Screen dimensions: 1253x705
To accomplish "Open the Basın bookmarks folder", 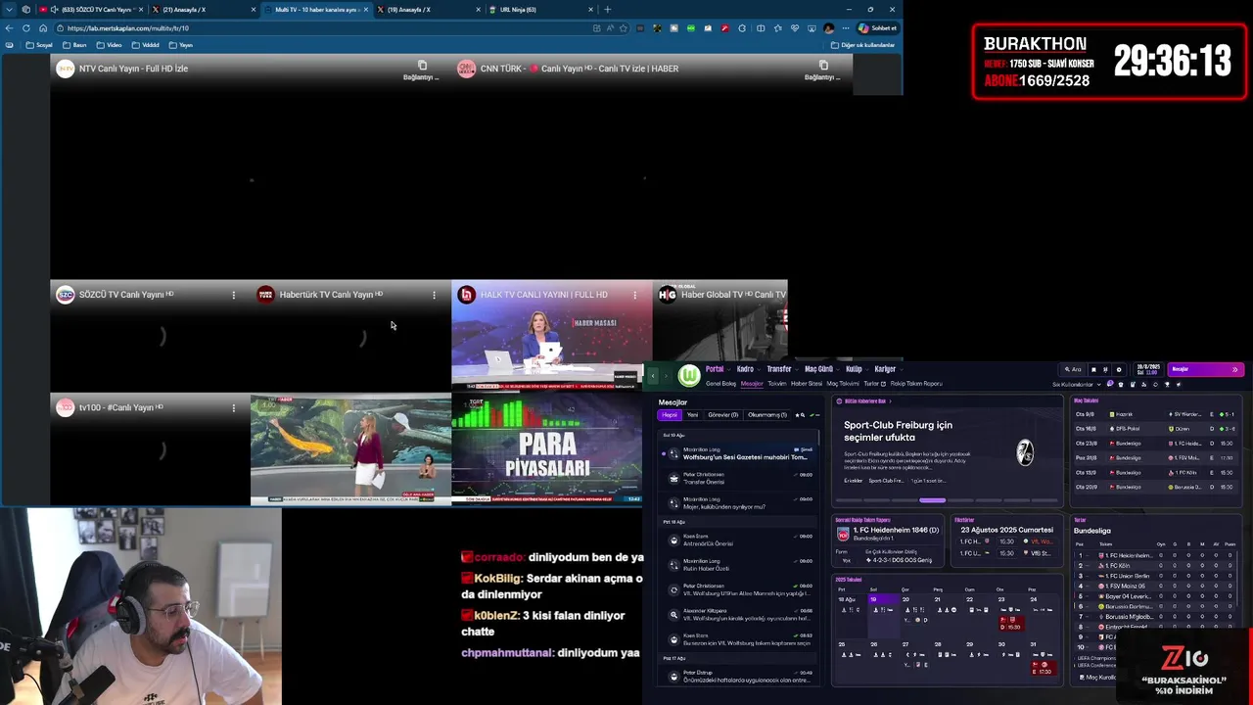I will (x=75, y=45).
